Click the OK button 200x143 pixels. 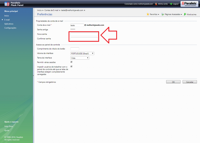click(173, 82)
